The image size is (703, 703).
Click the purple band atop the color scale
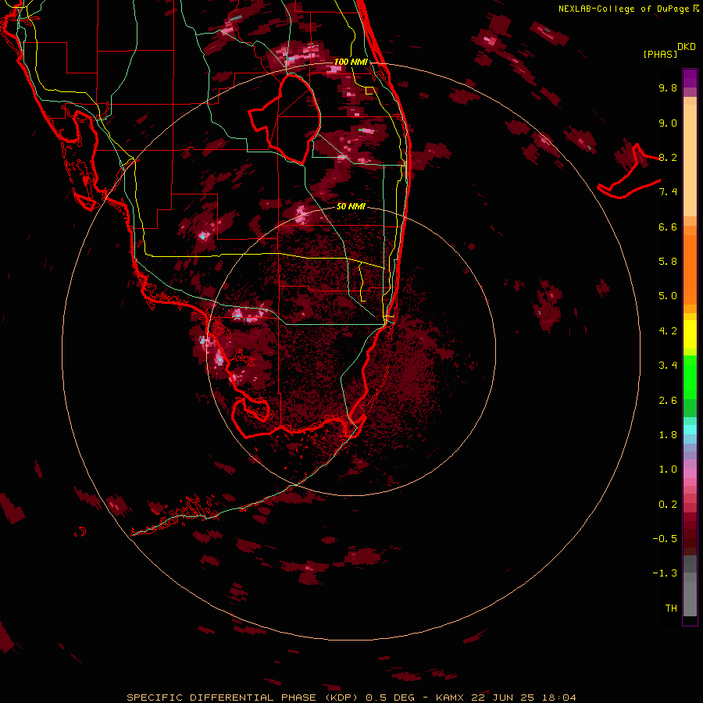tap(690, 78)
